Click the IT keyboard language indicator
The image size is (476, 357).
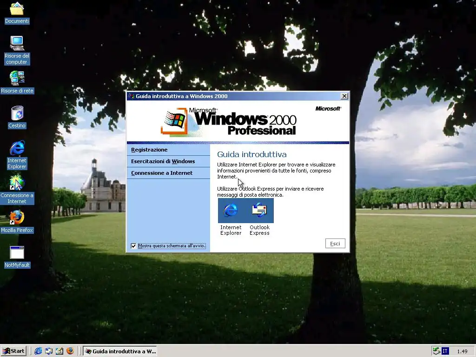[x=445, y=351]
